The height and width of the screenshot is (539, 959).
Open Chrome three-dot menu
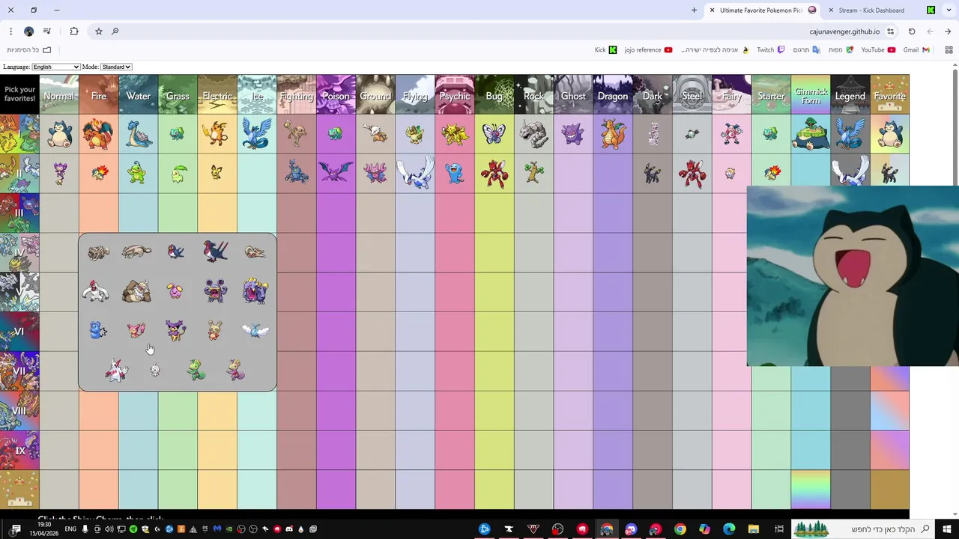click(x=10, y=31)
